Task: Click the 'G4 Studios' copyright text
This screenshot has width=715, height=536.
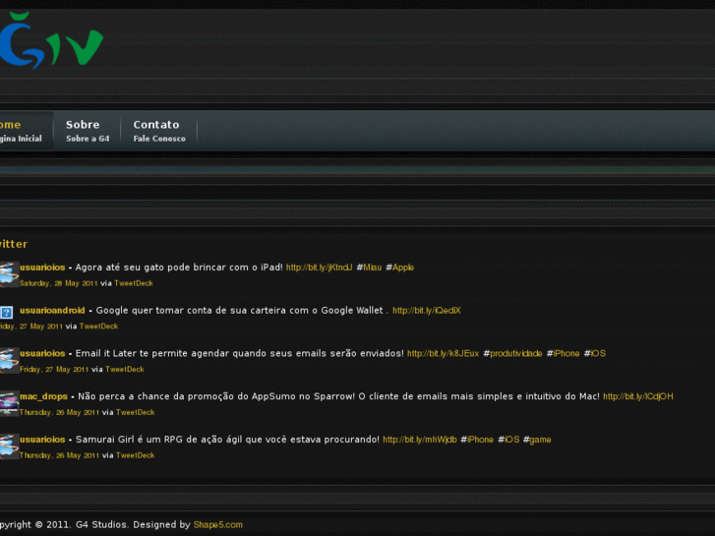Action: pyautogui.click(x=100, y=524)
